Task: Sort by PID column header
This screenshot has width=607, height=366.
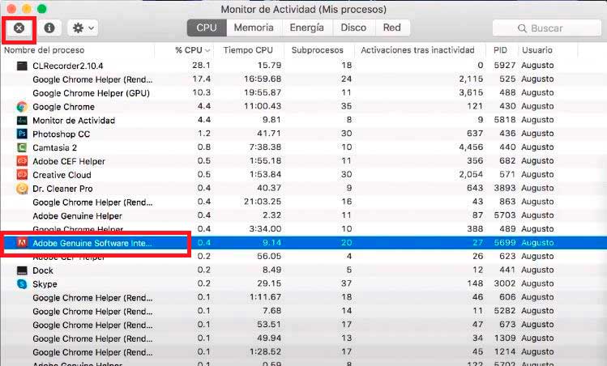Action: coord(500,50)
